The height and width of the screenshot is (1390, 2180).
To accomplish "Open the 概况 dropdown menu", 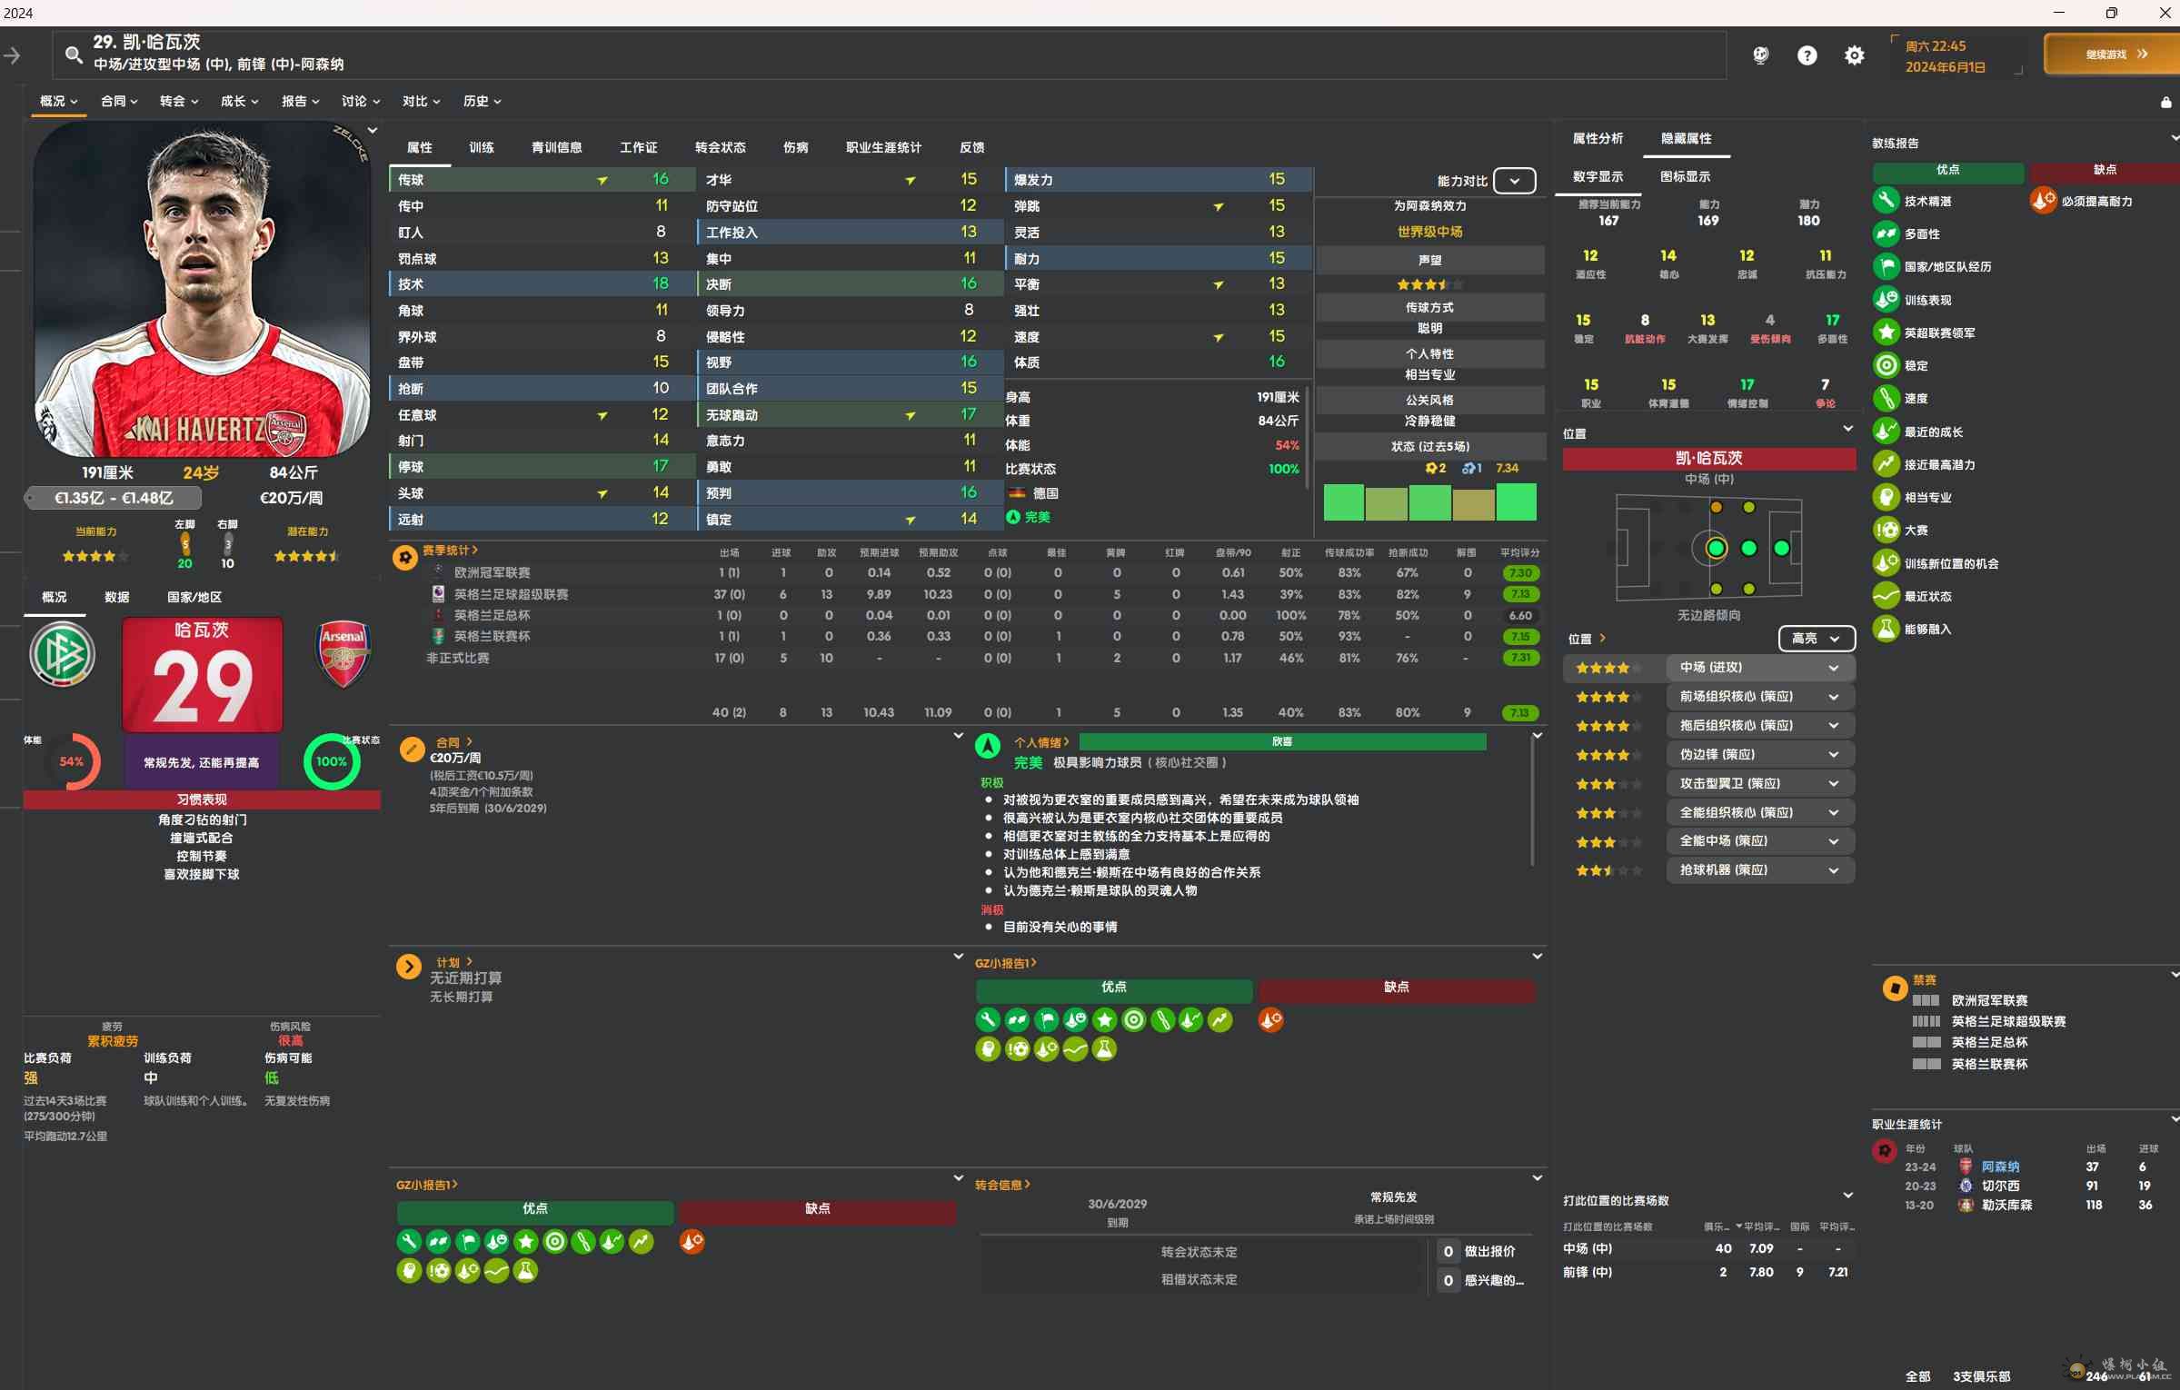I will 59,101.
